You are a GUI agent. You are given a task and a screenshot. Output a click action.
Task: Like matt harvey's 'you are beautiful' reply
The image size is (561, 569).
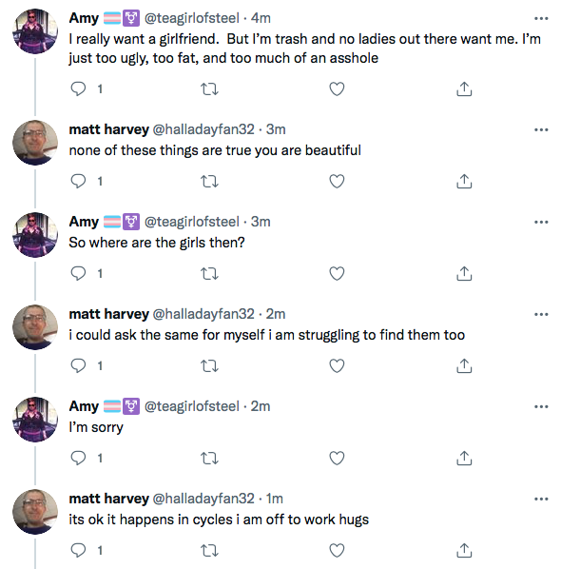point(337,181)
